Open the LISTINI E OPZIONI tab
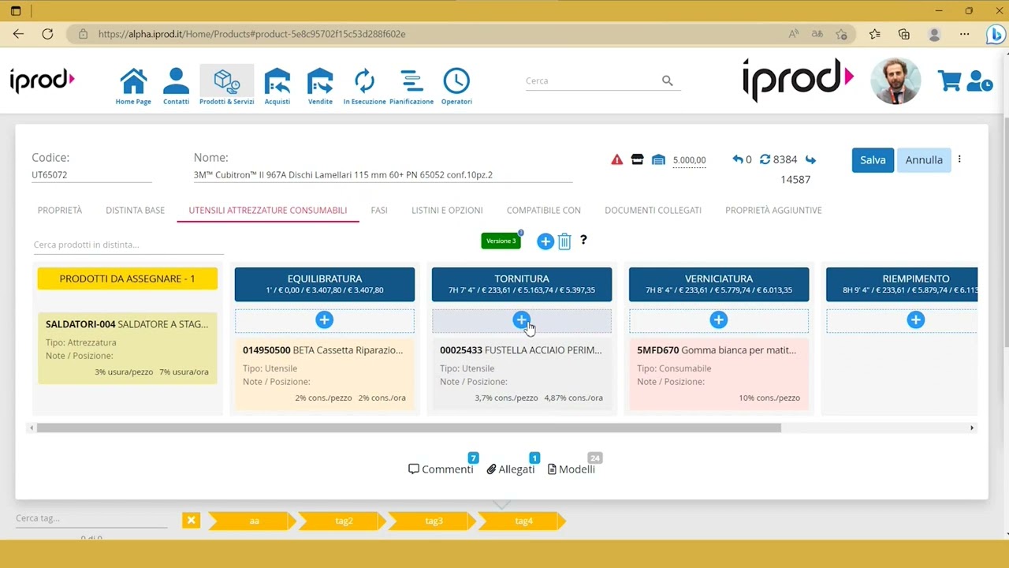Viewport: 1009px width, 568px height. pos(447,210)
